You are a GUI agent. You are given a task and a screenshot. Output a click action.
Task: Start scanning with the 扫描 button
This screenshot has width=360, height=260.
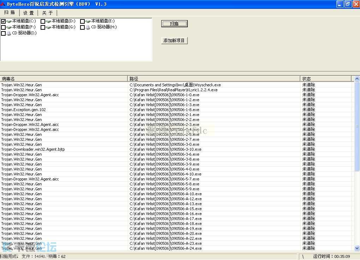coord(174,24)
